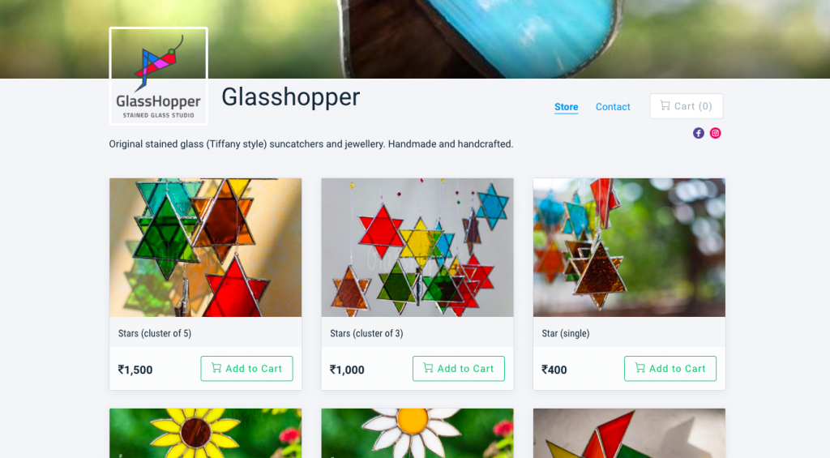This screenshot has width=830, height=458.
Task: Click the Star (single) product title
Action: tap(565, 333)
